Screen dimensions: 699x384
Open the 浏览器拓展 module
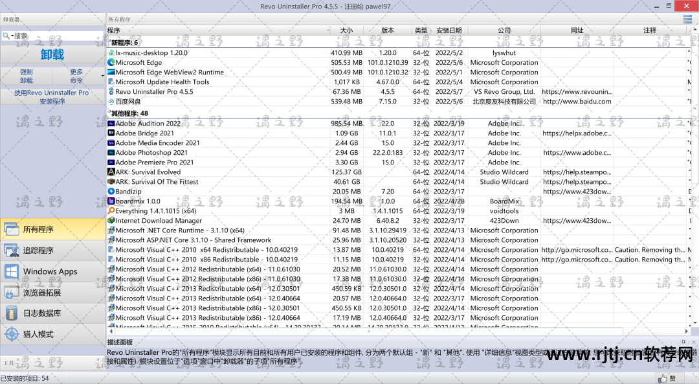pyautogui.click(x=52, y=293)
